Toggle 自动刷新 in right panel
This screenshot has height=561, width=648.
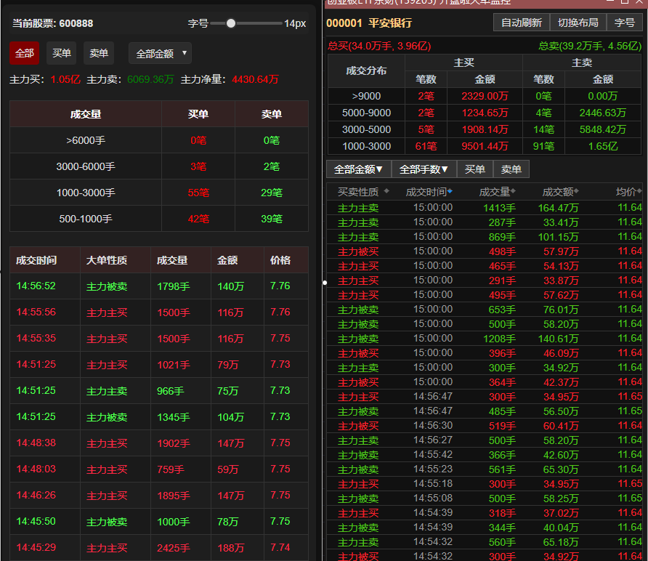(x=521, y=23)
